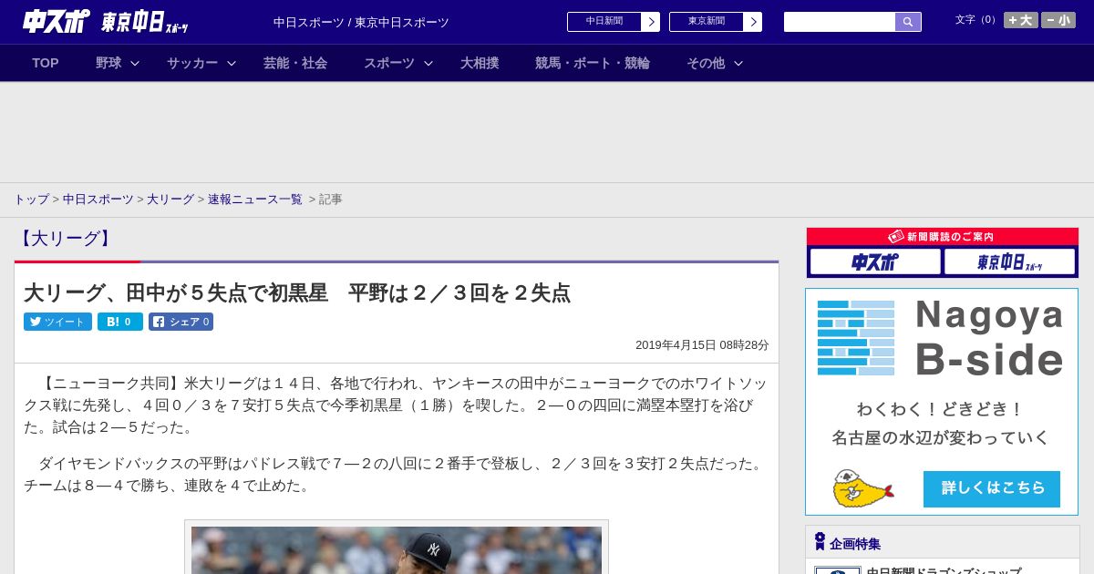Open その他 navigation item
Image resolution: width=1094 pixels, height=574 pixels.
(706, 63)
